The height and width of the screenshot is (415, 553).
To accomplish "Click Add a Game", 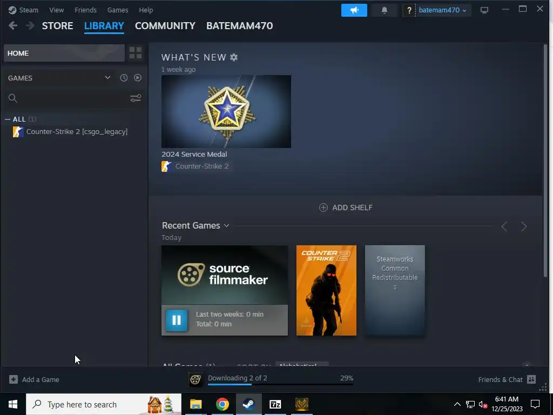I will point(41,380).
